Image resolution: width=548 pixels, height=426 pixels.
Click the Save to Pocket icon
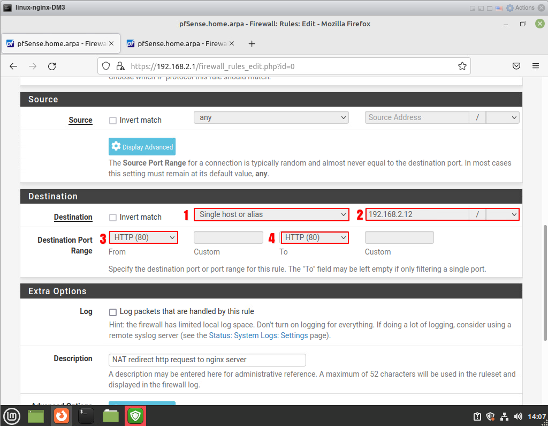[x=516, y=66]
